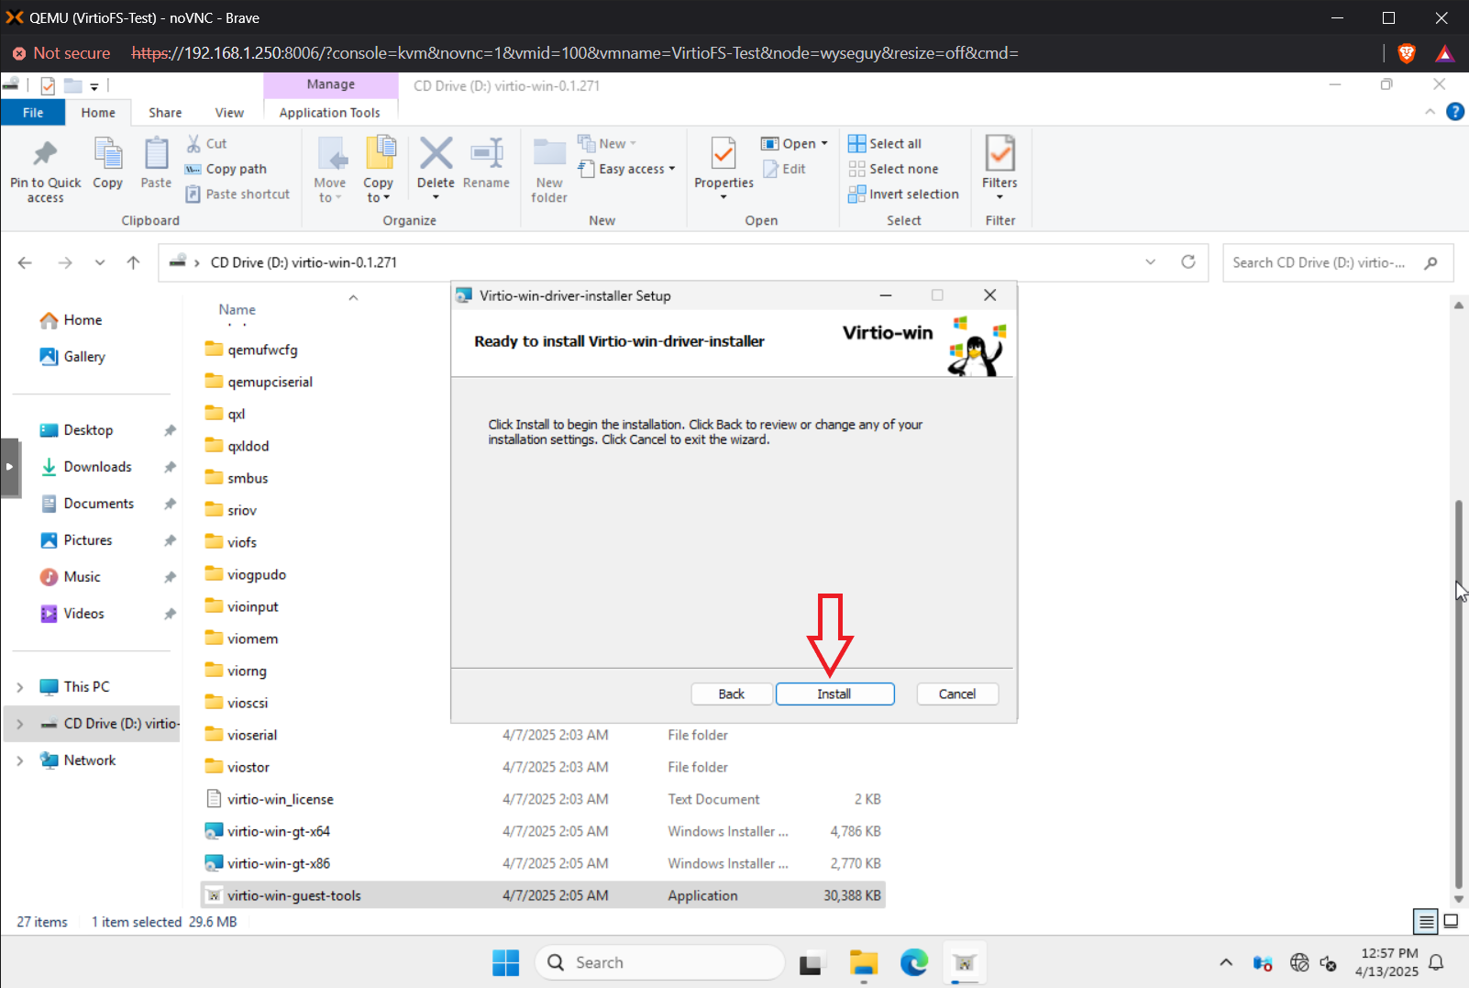This screenshot has height=988, width=1469.
Task: Click the Delete icon in the Organize group
Action: point(436,153)
